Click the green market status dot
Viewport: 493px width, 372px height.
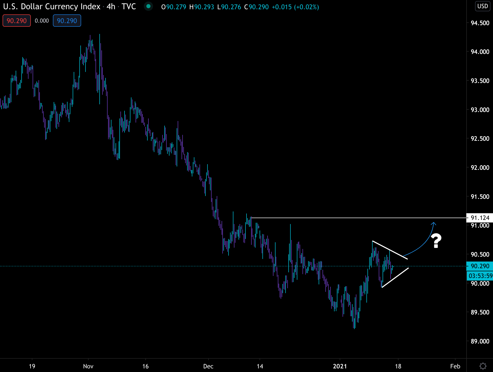[x=148, y=6]
